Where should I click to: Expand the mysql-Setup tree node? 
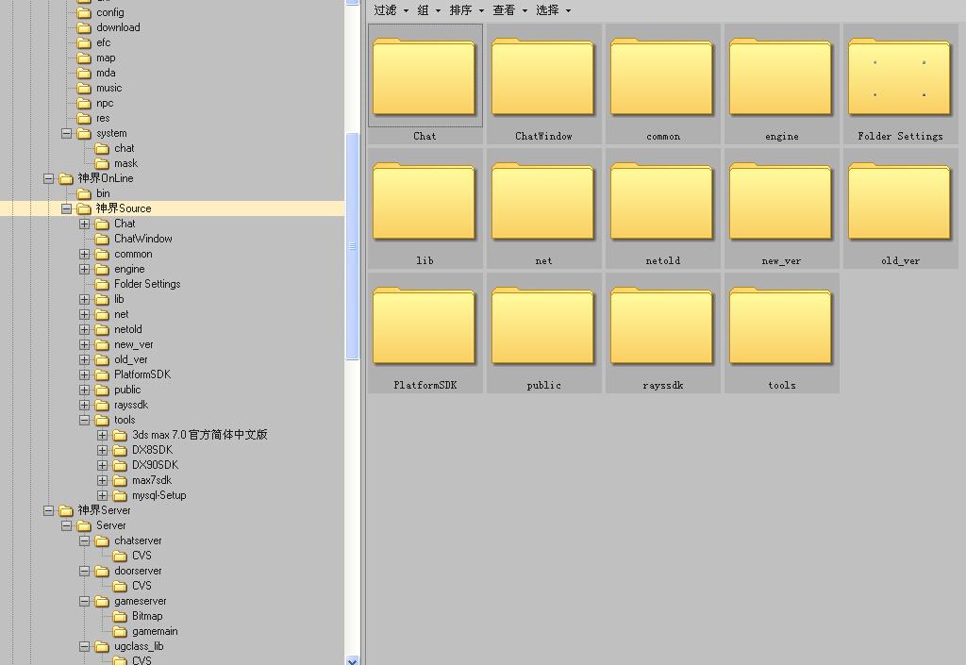pyautogui.click(x=102, y=495)
